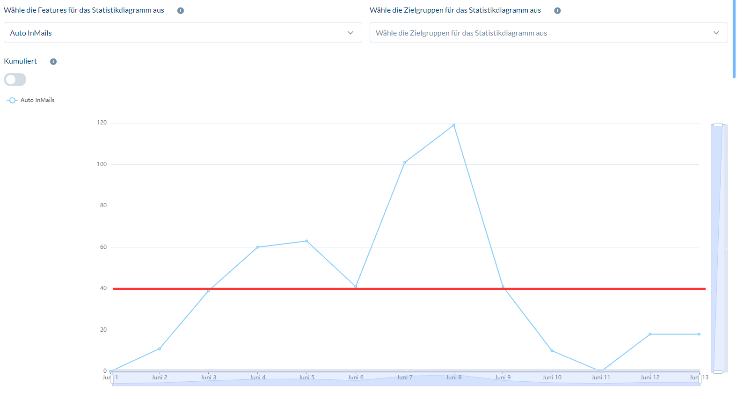Click the Zielgruppen placeholder text field

(x=461, y=33)
